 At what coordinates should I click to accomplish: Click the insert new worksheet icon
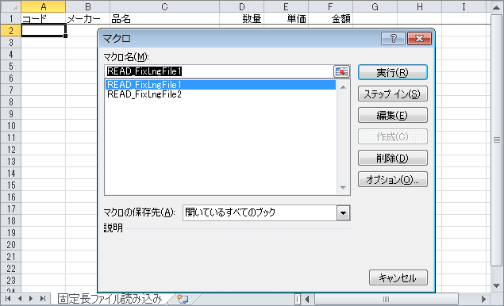pyautogui.click(x=183, y=299)
